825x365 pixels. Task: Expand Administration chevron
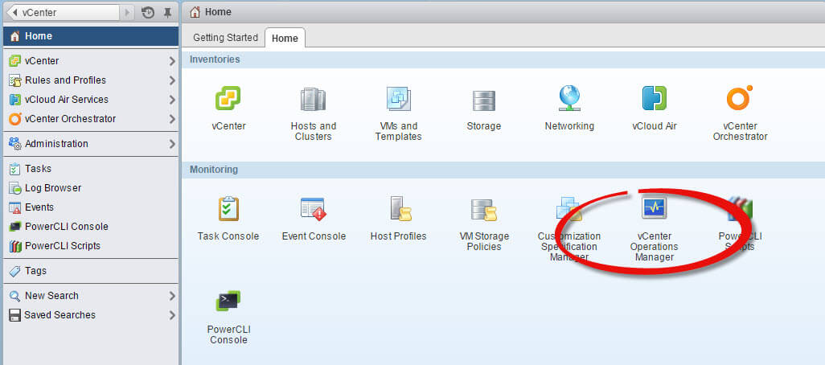pos(172,144)
